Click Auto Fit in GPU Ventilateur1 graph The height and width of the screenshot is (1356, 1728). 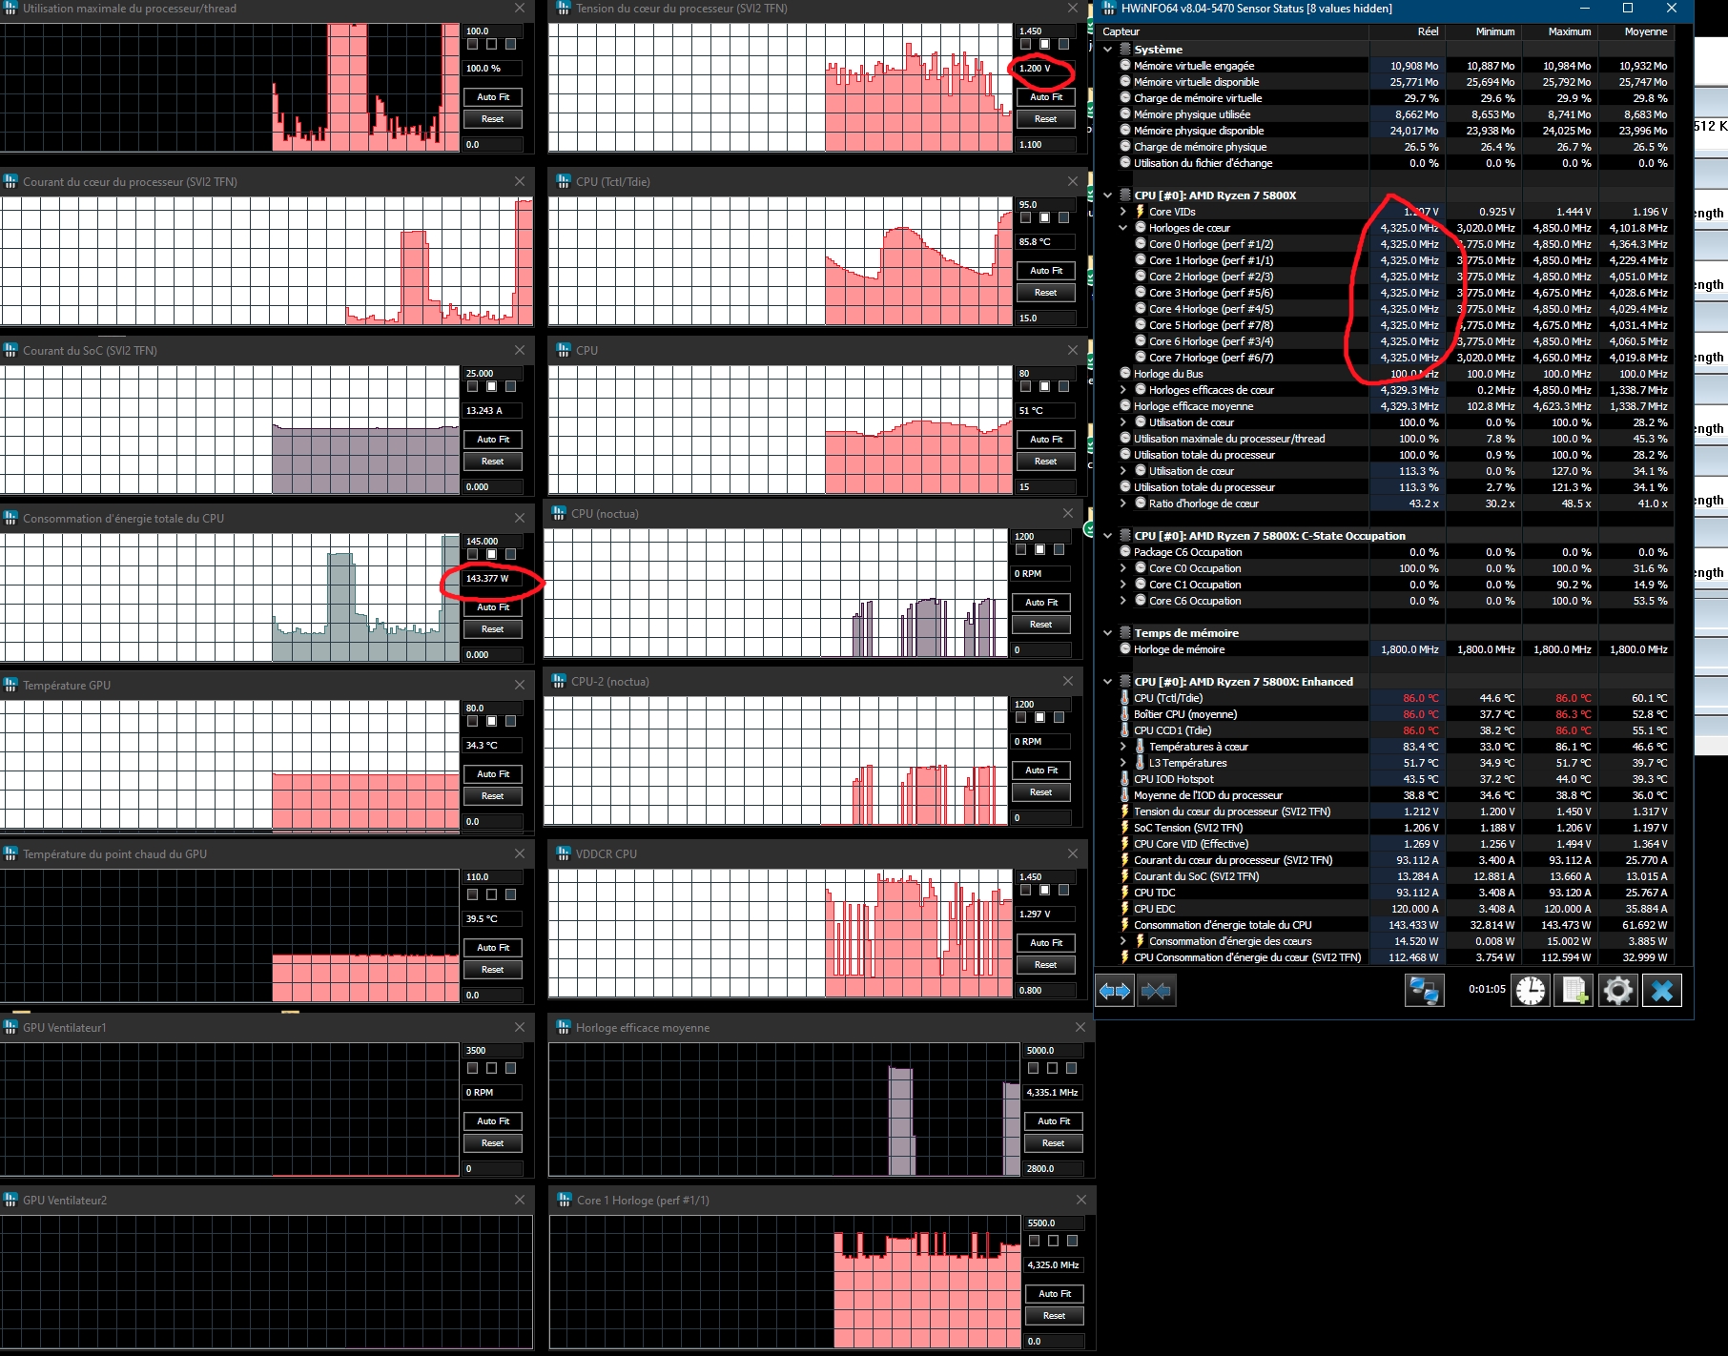point(493,1121)
